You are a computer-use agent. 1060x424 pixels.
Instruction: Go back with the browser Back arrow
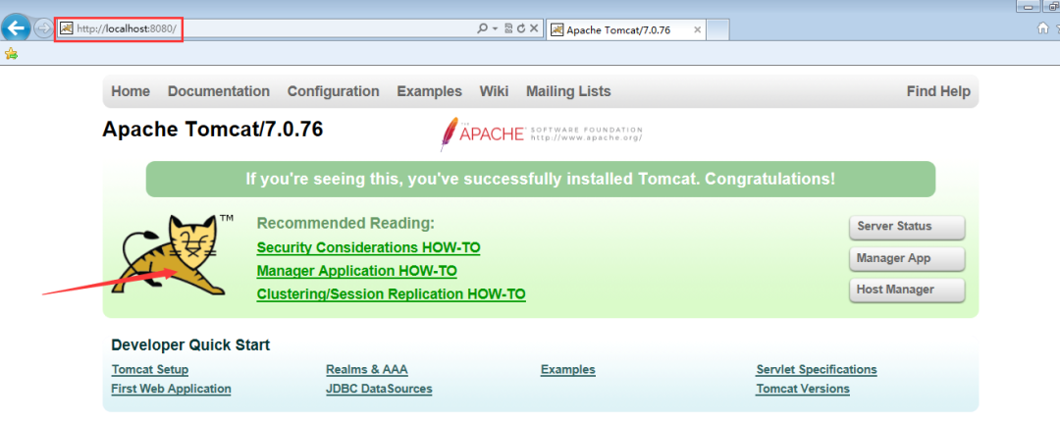coord(16,28)
